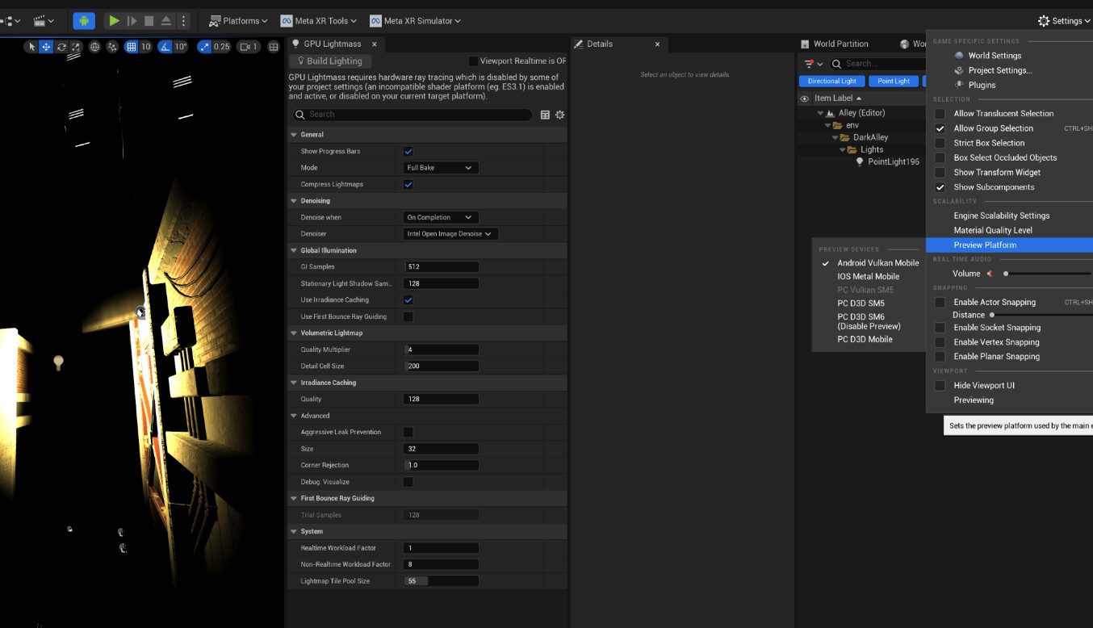Toggle rotation angle snapping icon
The height and width of the screenshot is (628, 1093).
tap(165, 47)
